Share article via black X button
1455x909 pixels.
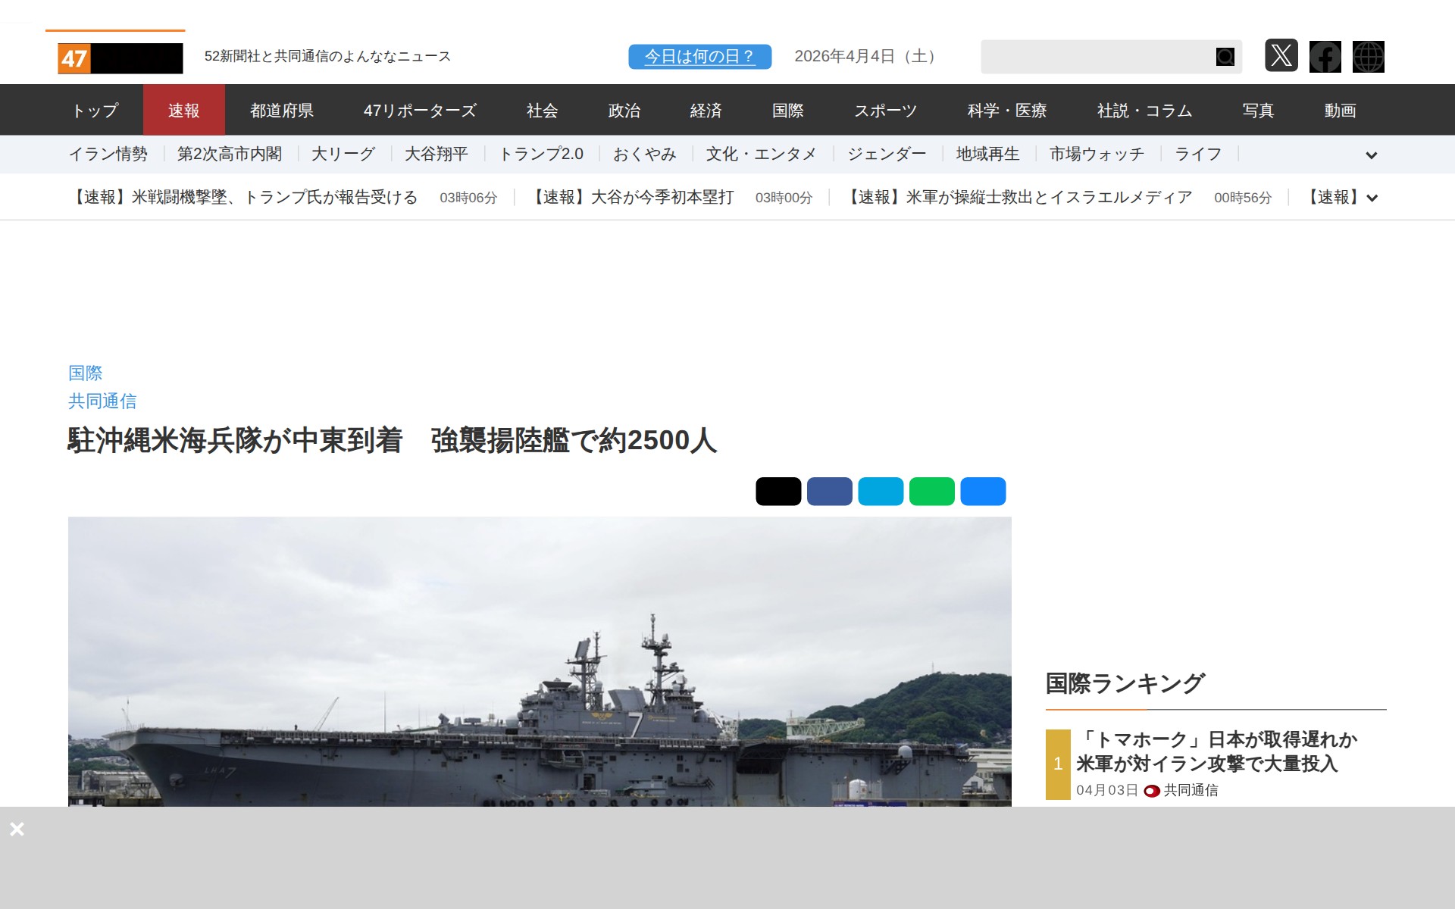coord(778,491)
